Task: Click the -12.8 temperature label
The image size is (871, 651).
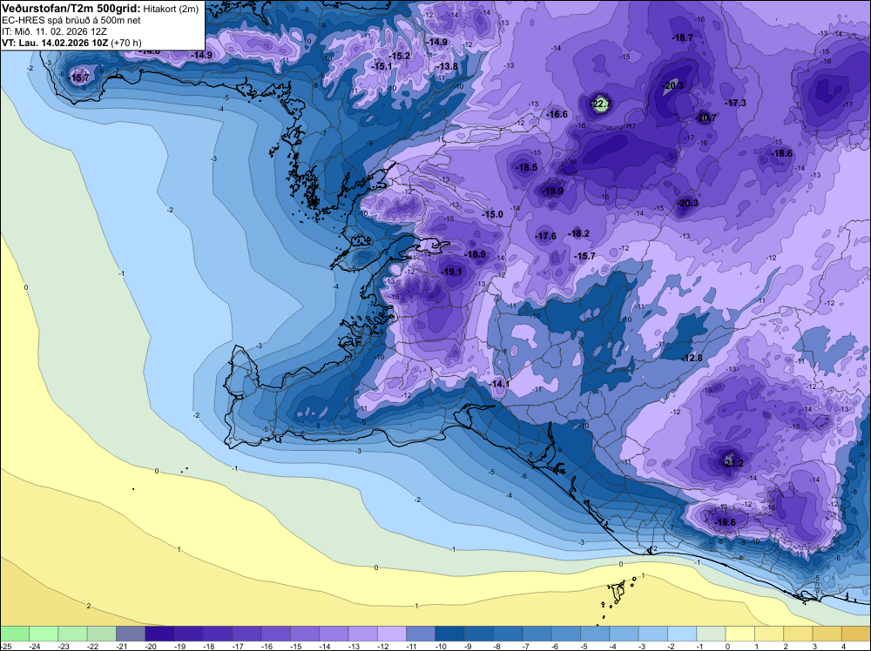Action: point(692,358)
